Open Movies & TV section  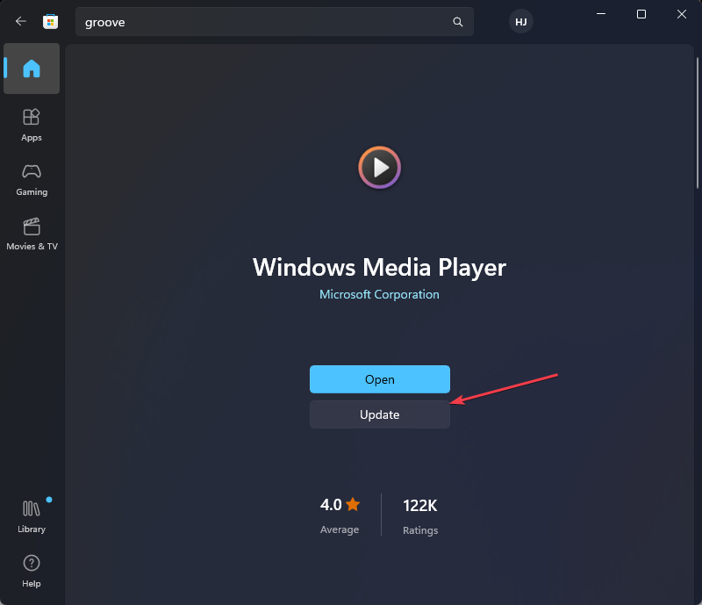point(32,234)
